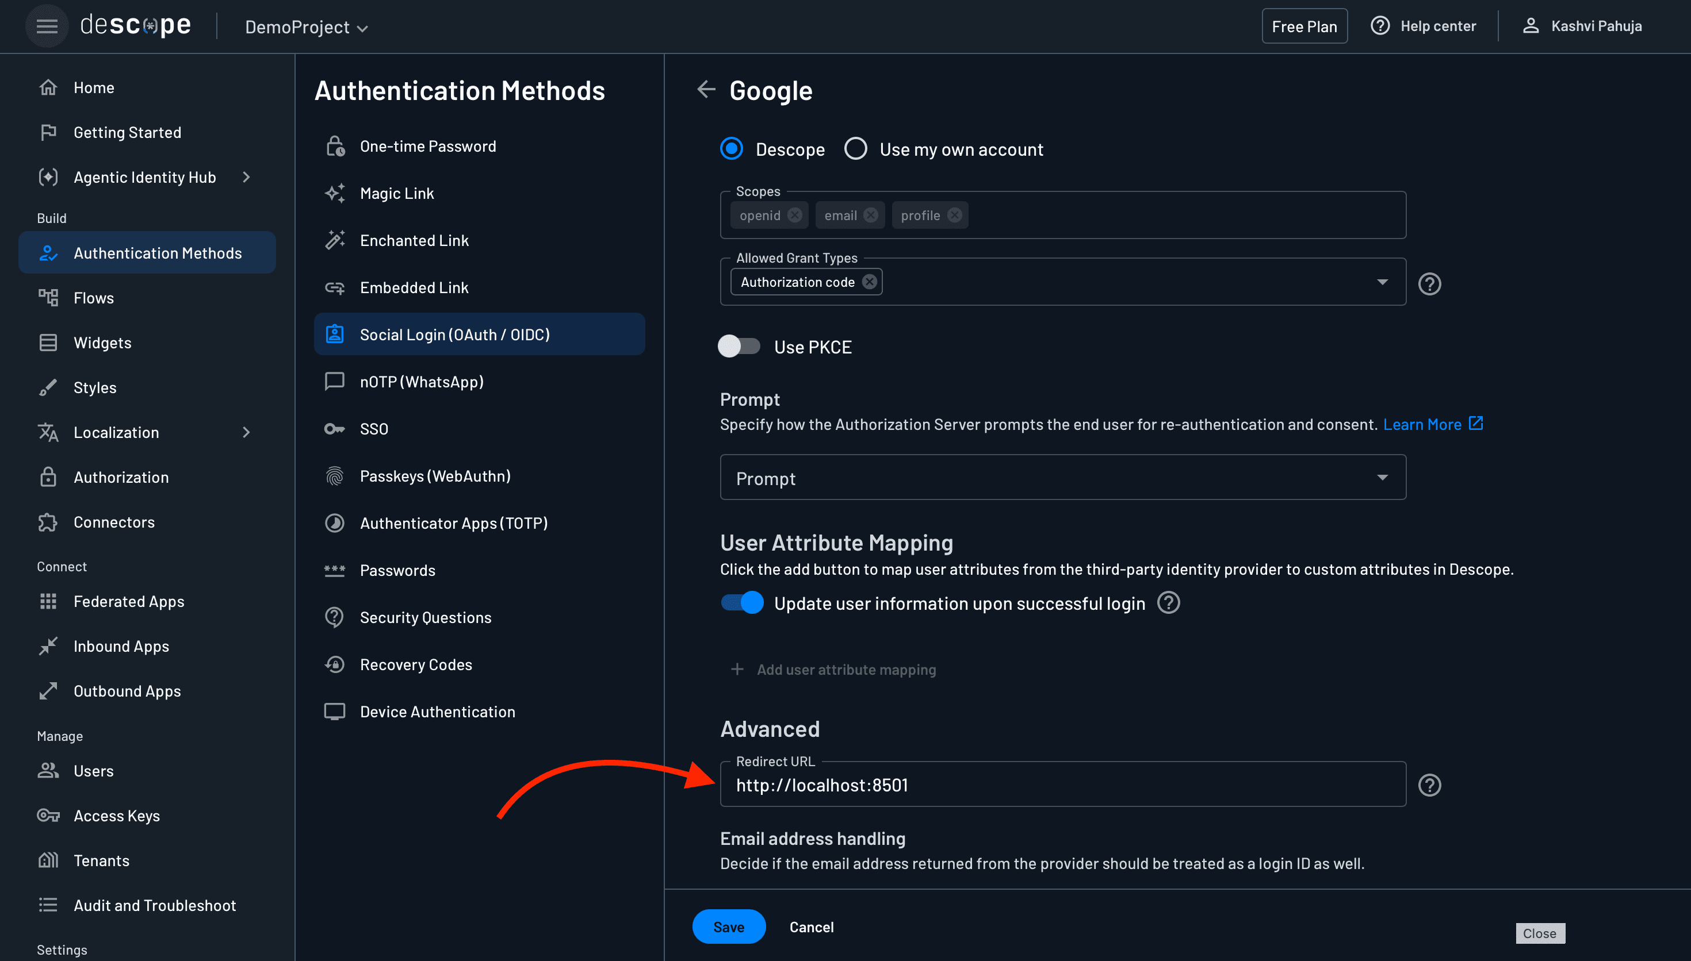Open the Prompt dropdown

(1062, 477)
